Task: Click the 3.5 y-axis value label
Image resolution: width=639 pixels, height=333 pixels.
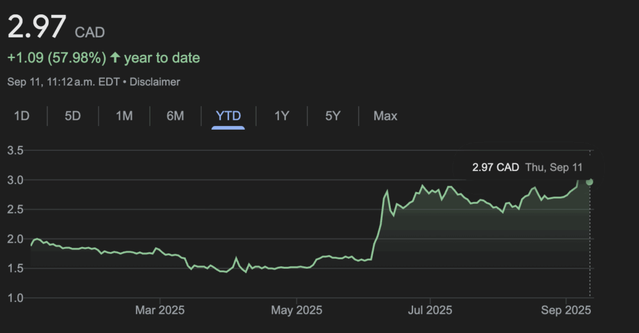Action: [x=16, y=150]
